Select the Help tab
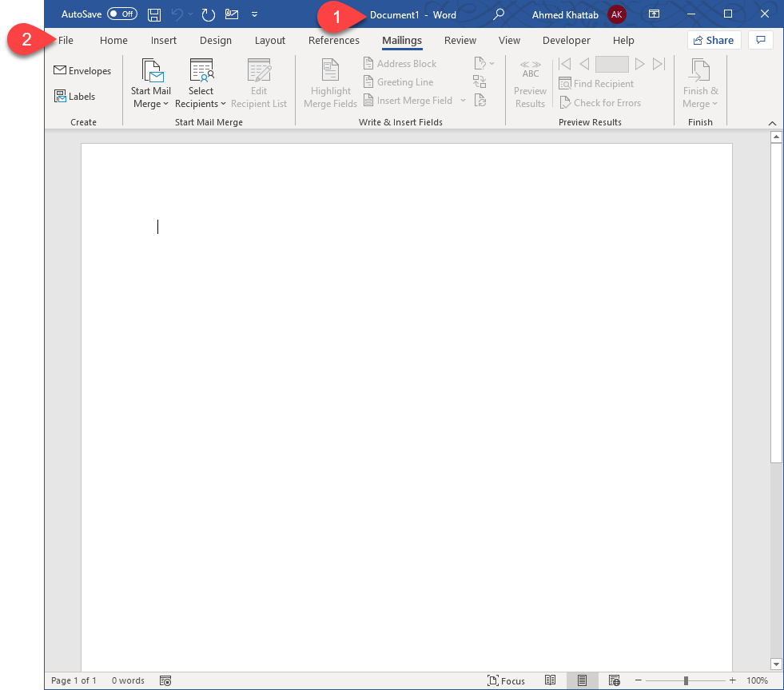 [623, 41]
